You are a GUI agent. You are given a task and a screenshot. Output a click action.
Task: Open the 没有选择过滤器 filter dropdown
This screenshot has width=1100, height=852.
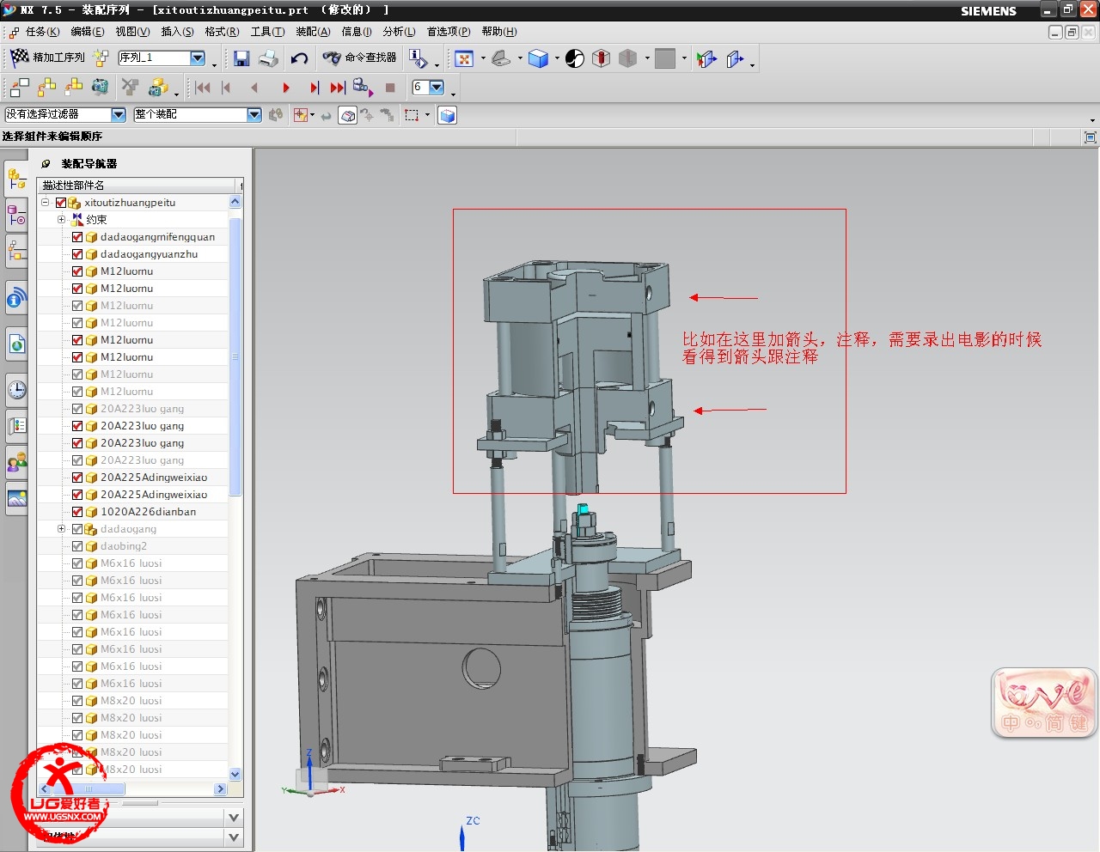(x=119, y=114)
